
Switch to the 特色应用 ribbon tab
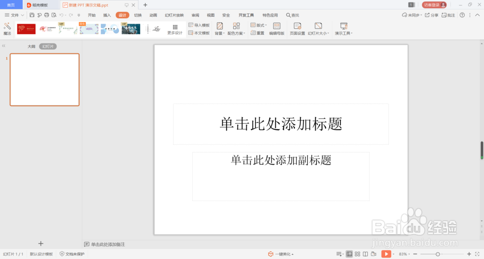click(x=270, y=15)
